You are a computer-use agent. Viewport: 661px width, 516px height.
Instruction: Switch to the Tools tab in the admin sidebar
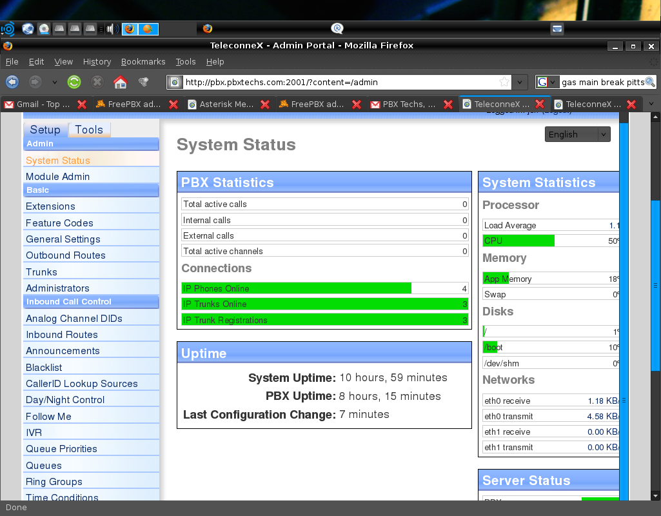click(x=89, y=129)
